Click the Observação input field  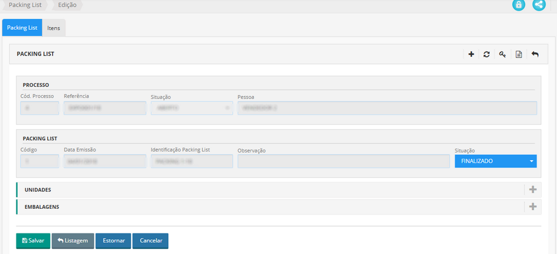point(343,161)
